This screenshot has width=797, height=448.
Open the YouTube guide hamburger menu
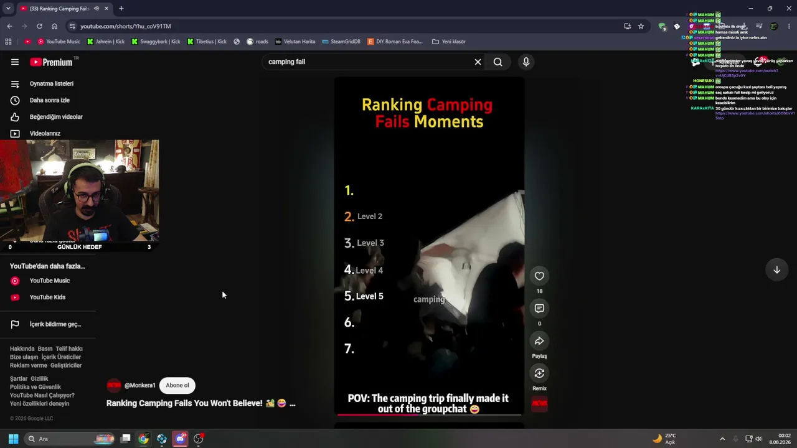pyautogui.click(x=15, y=62)
